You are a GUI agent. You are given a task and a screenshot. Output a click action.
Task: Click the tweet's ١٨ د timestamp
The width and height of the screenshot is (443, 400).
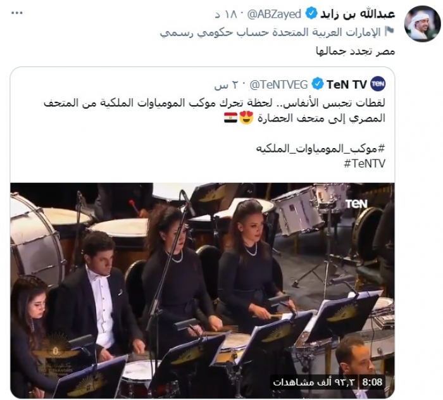(x=225, y=15)
